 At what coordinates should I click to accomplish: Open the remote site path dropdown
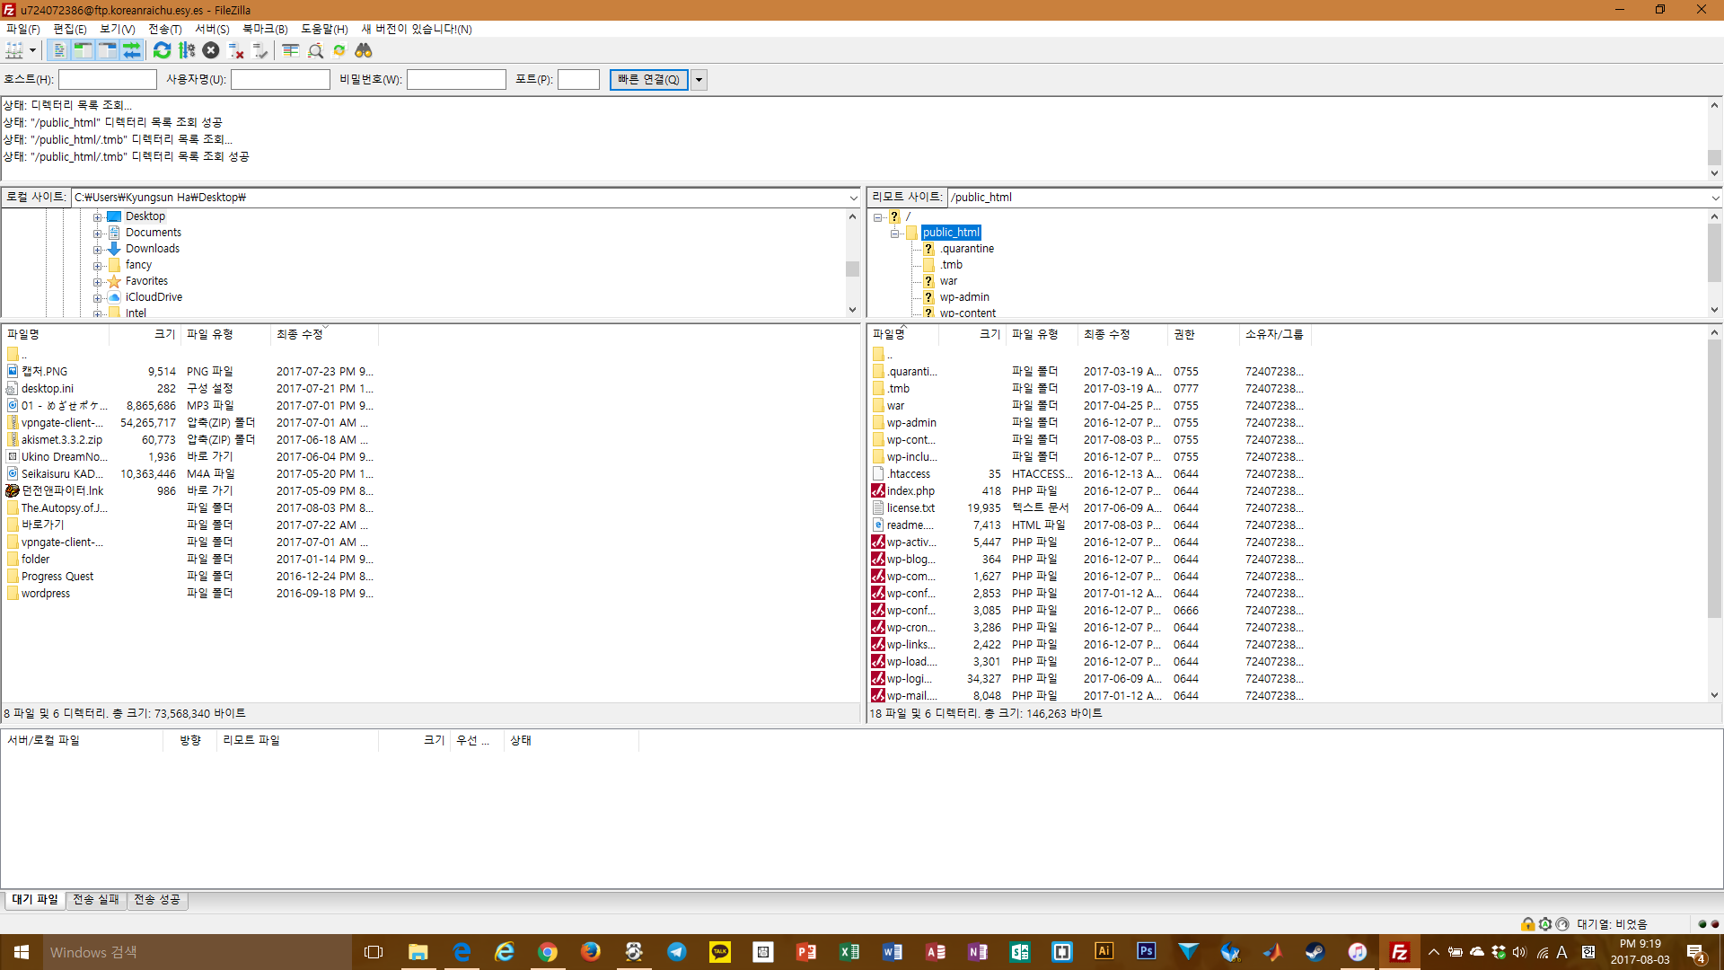pos(1715,198)
